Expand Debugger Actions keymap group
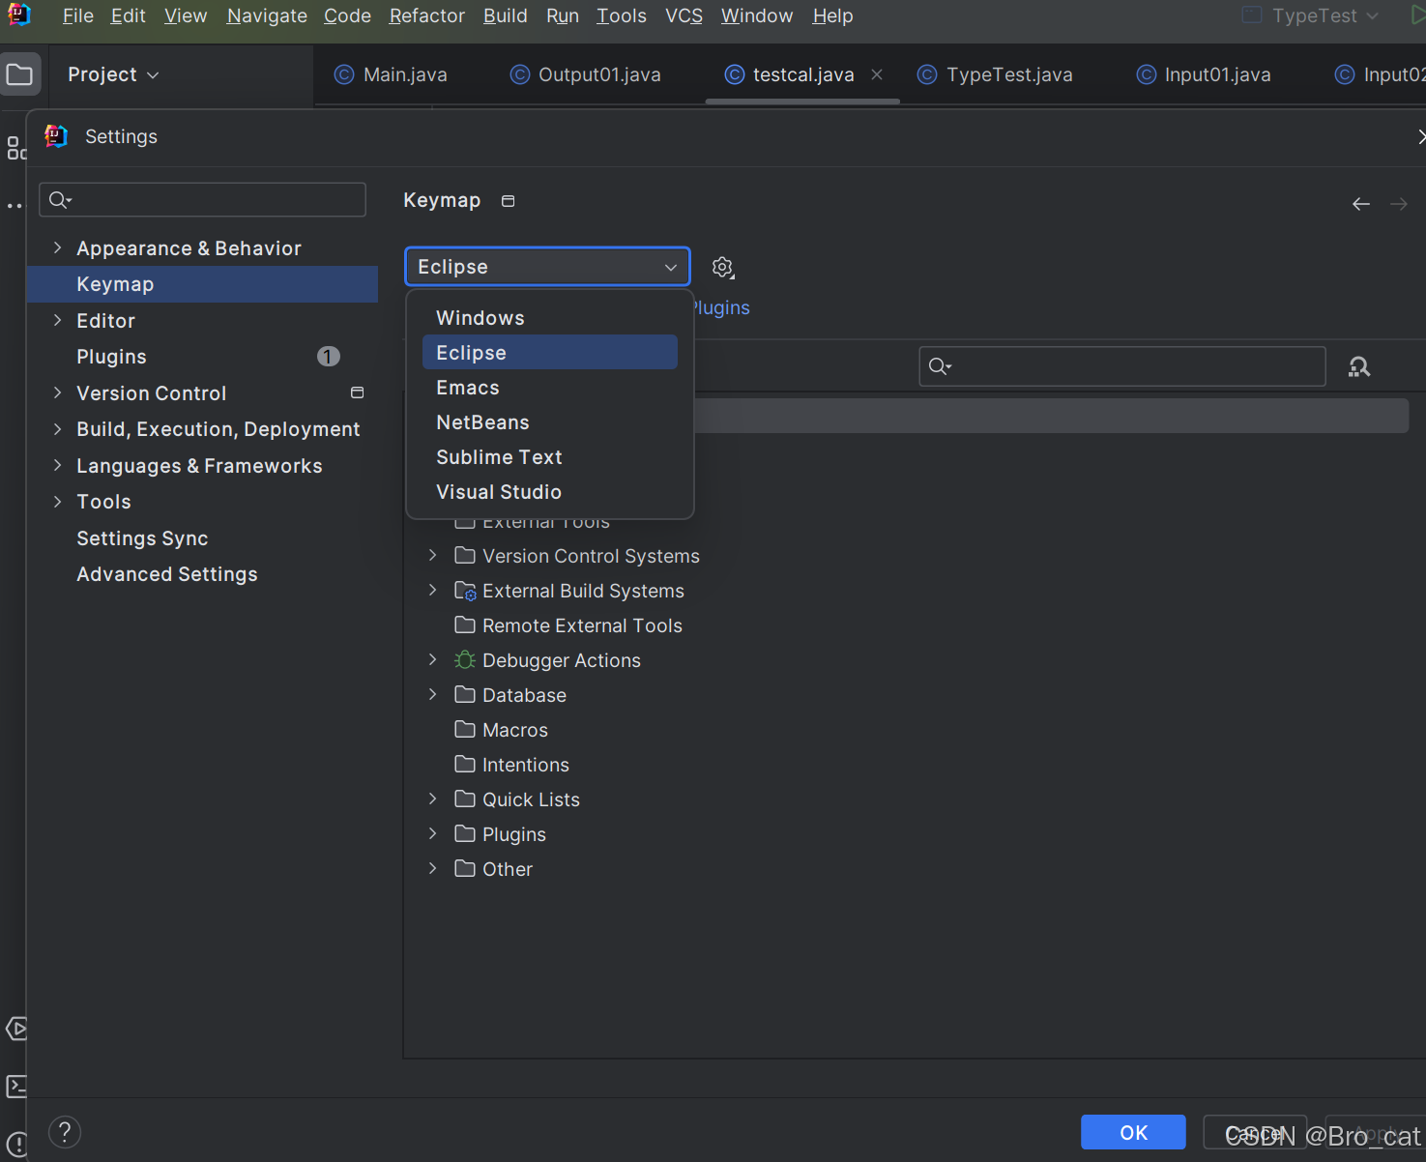This screenshot has height=1162, width=1426. [x=433, y=659]
